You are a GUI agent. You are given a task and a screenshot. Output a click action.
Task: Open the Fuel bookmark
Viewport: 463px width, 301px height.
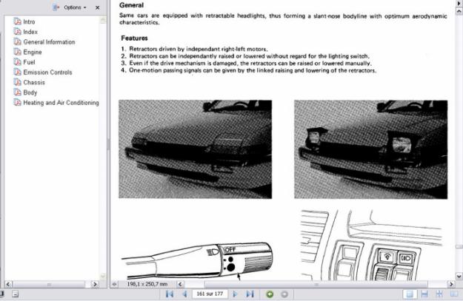[x=29, y=62]
